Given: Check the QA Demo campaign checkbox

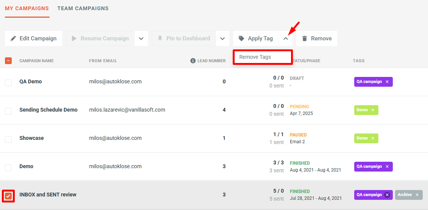Looking at the screenshot, I should pyautogui.click(x=8, y=83).
